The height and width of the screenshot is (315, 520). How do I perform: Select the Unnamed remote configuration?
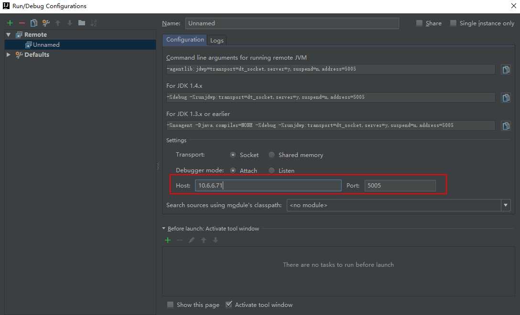(80, 45)
